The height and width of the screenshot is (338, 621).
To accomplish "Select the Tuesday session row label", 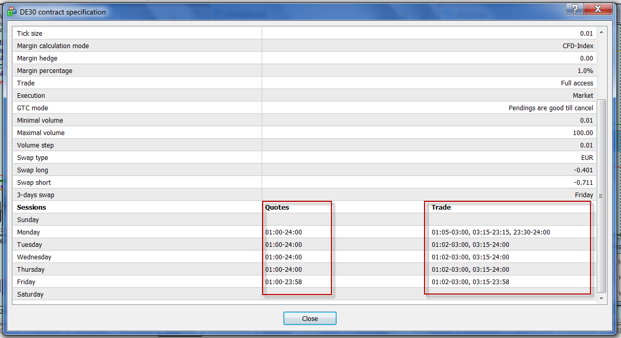I will [29, 244].
